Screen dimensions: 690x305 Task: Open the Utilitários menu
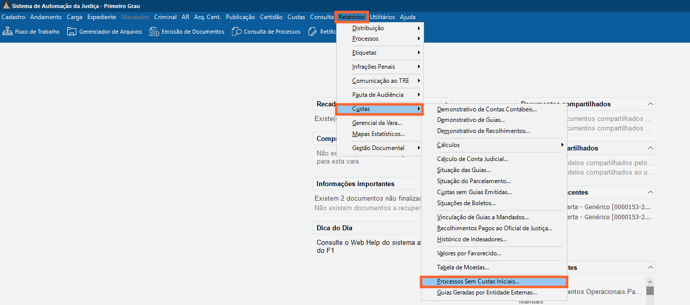[x=382, y=17]
